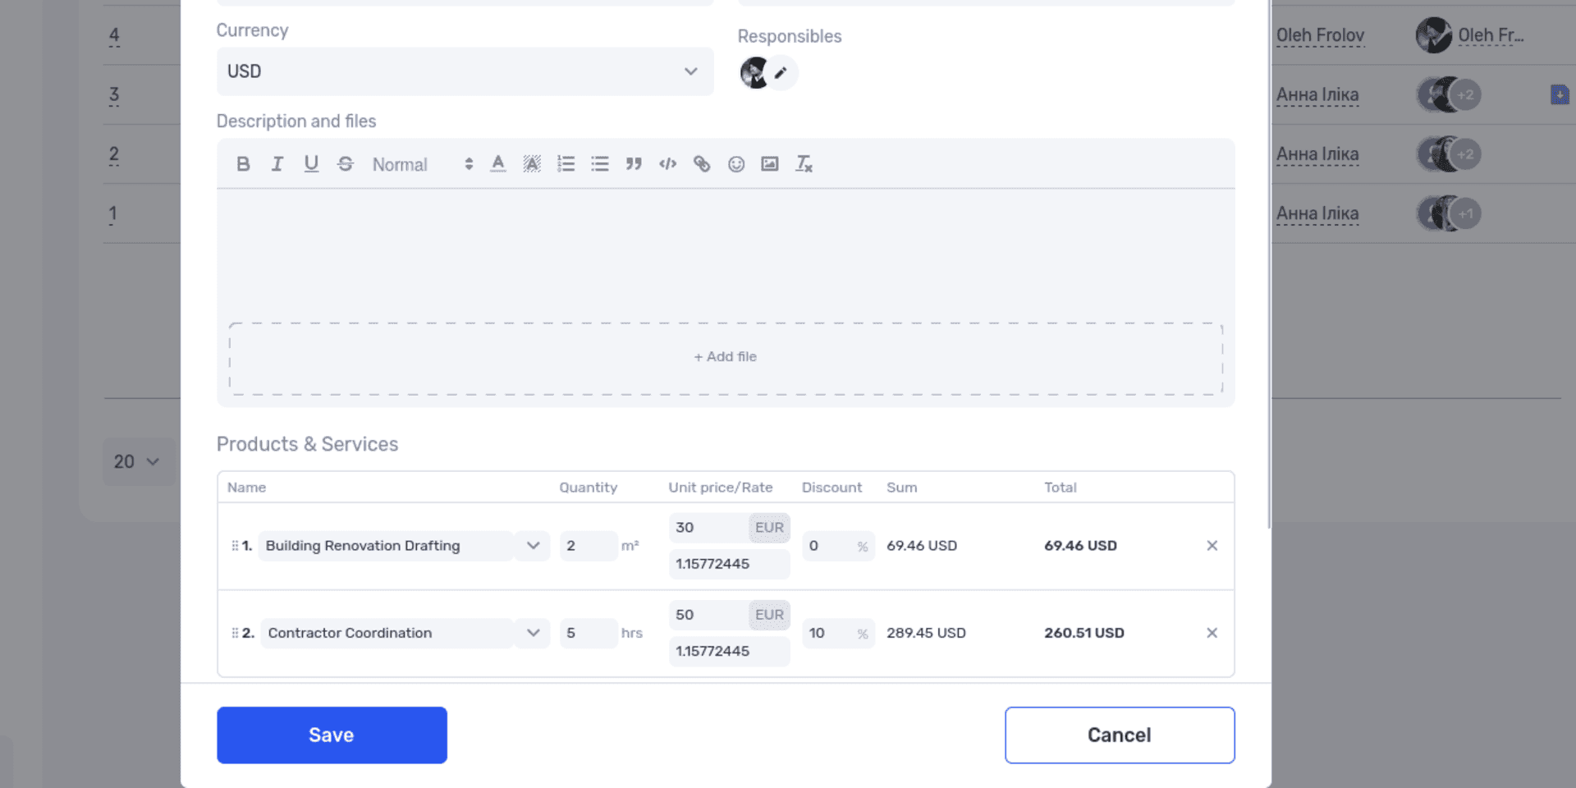This screenshot has height=788, width=1576.
Task: Open the emoji picker
Action: tap(736, 164)
